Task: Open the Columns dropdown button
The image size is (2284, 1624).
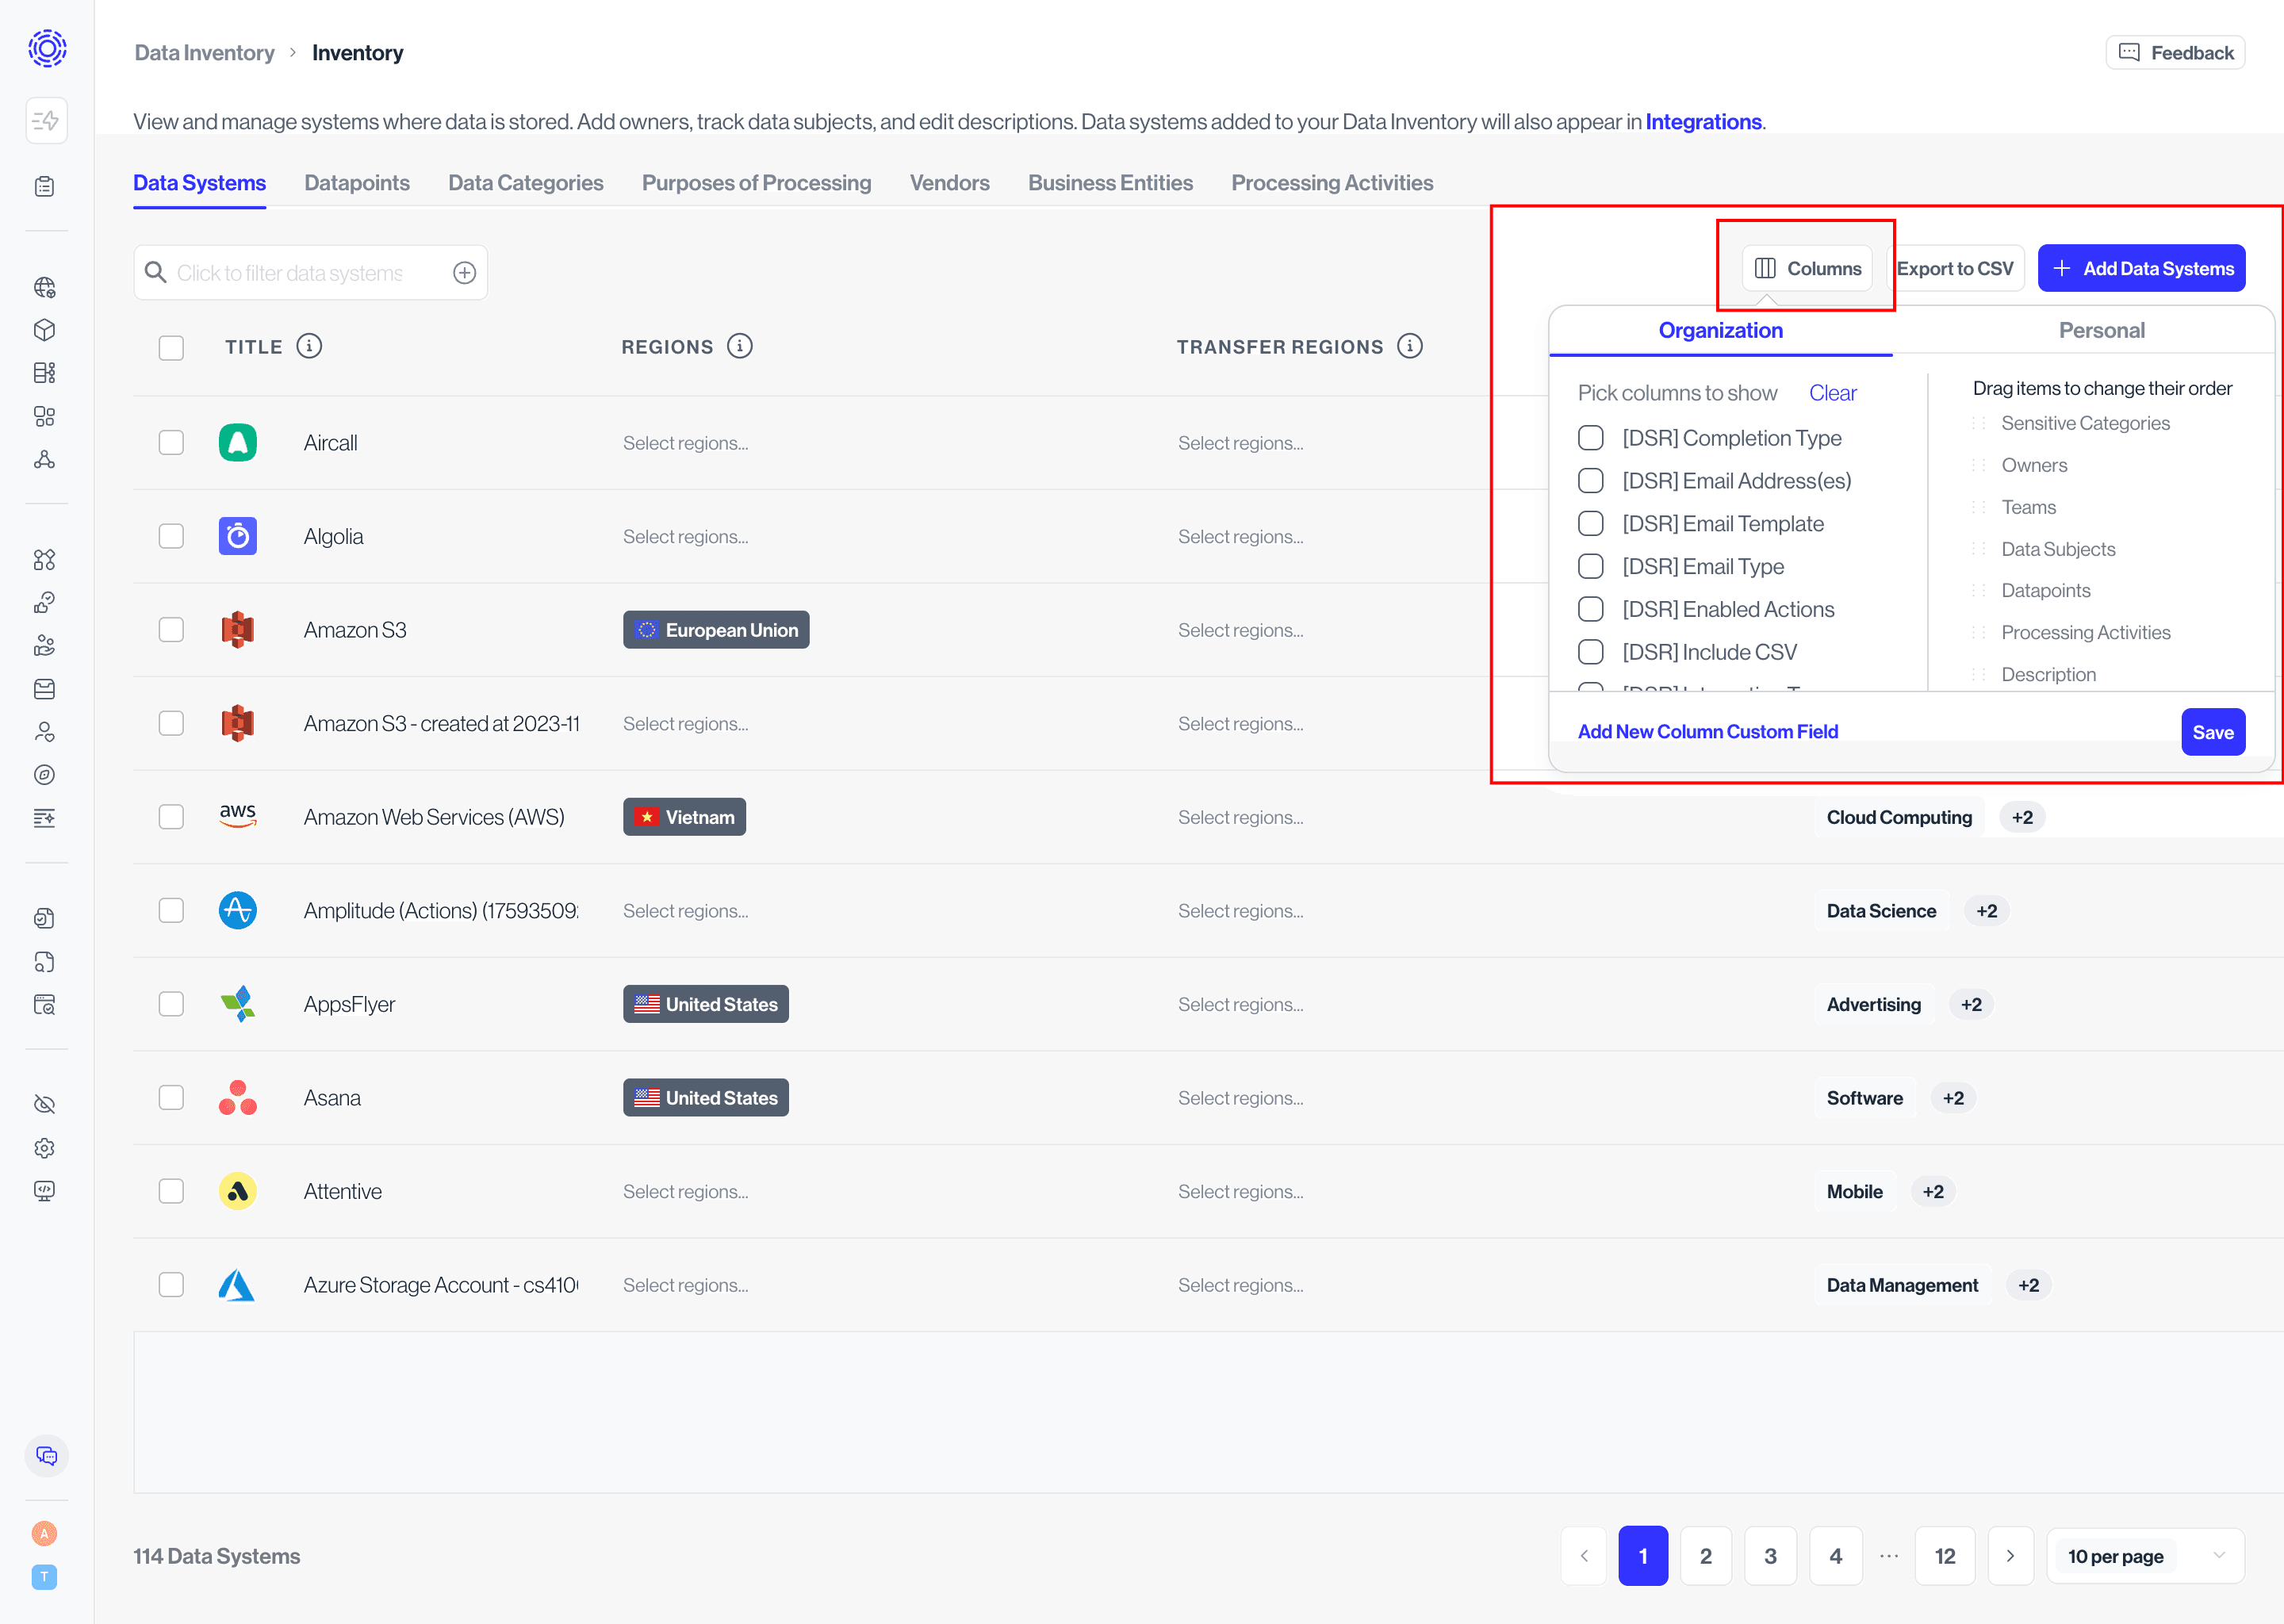Action: point(1808,269)
